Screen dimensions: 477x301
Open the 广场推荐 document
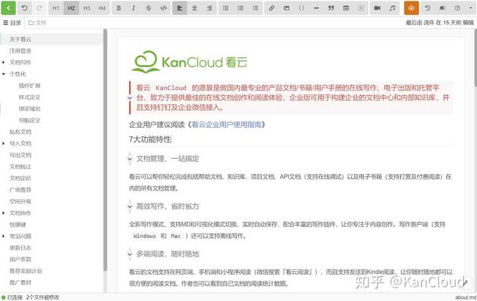[20, 190]
